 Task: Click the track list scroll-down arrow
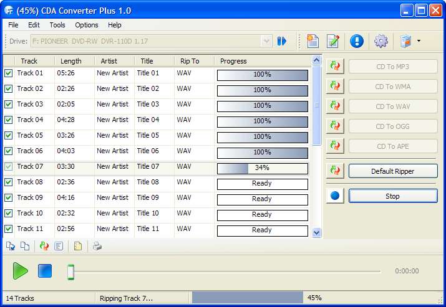coord(316,233)
